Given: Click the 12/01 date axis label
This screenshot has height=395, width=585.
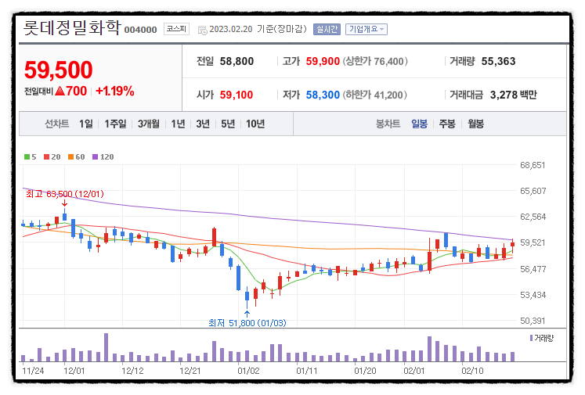Looking at the screenshot, I should pyautogui.click(x=74, y=371).
